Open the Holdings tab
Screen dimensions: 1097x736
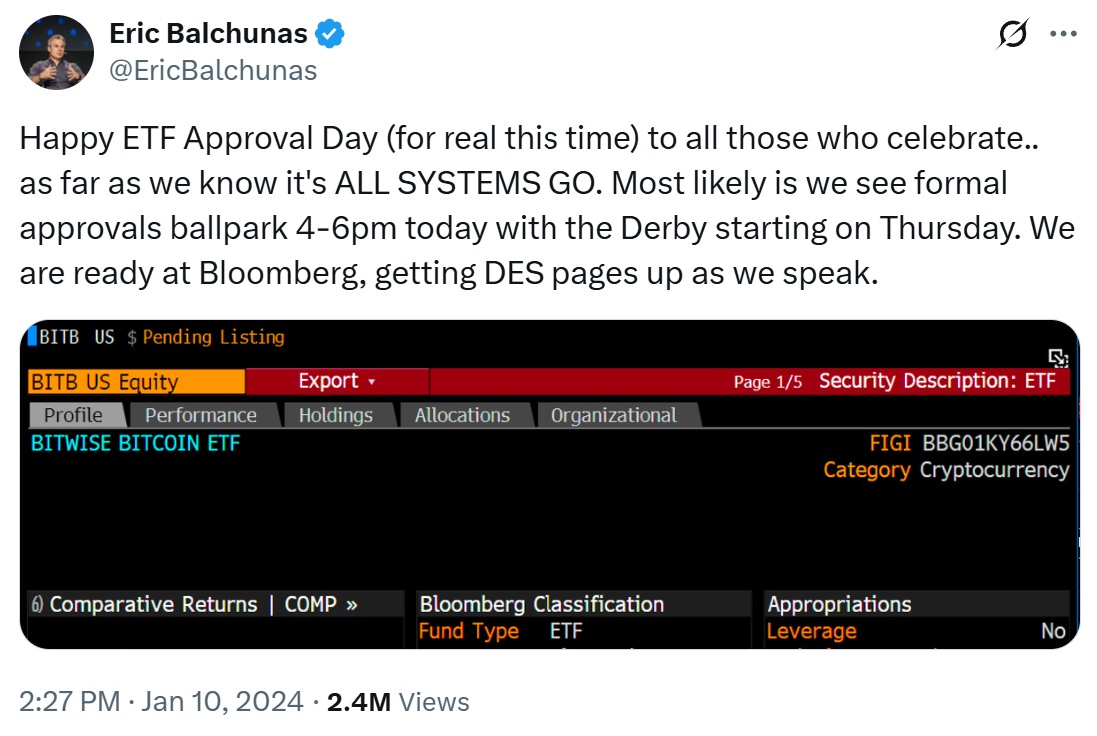pos(335,415)
